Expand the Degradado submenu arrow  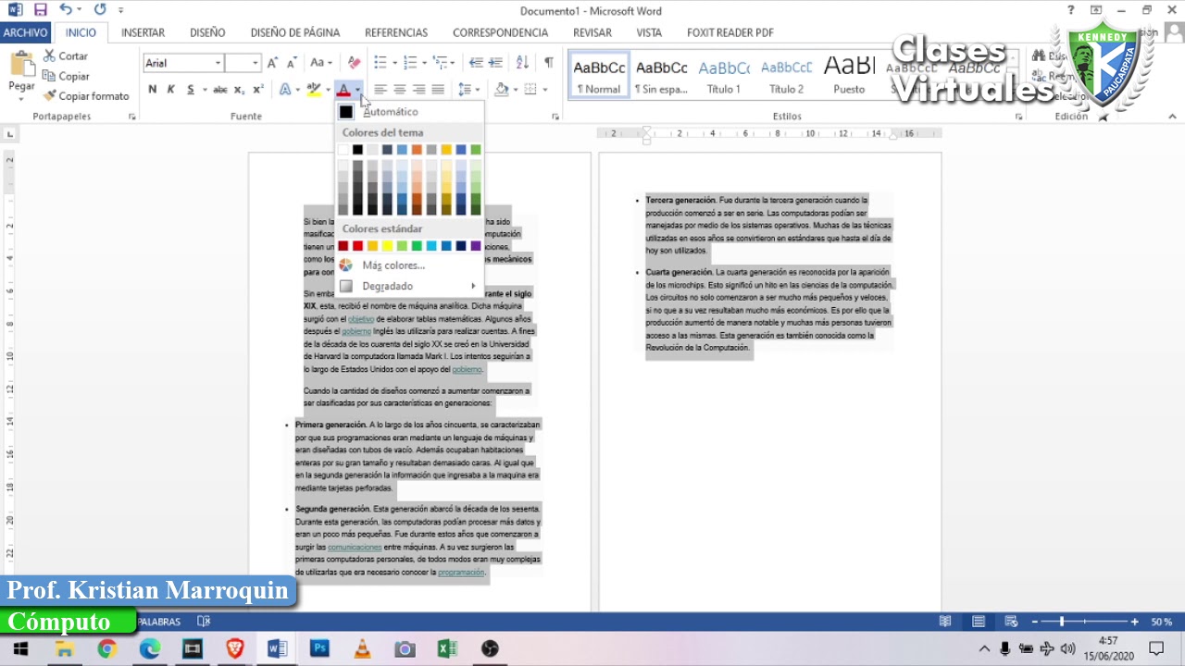[473, 286]
